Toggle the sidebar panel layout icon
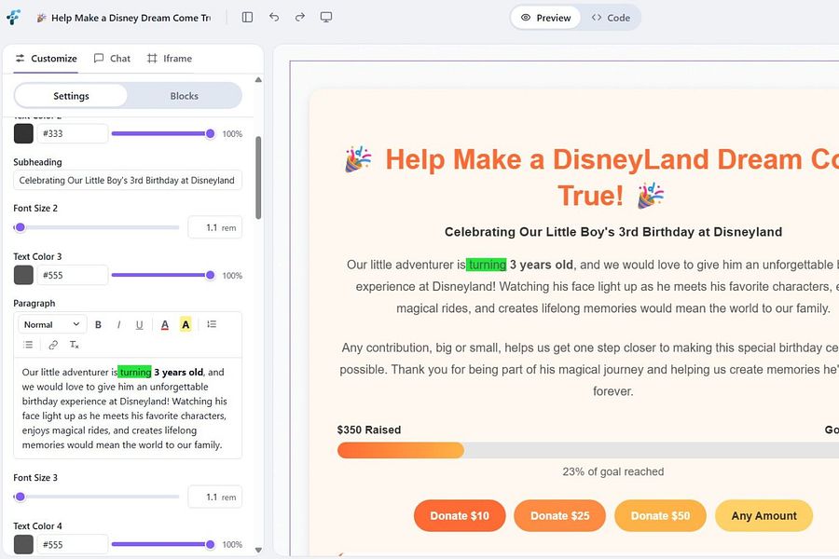The width and height of the screenshot is (839, 559). pyautogui.click(x=247, y=17)
